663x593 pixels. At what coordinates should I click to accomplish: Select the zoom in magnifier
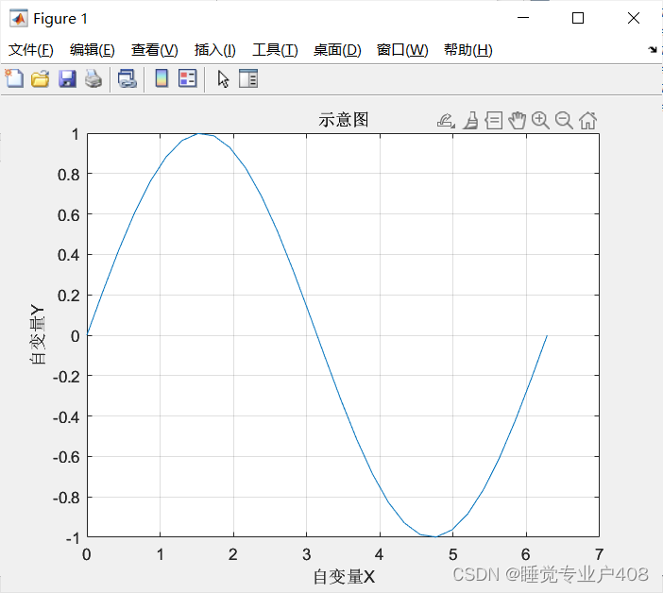(x=540, y=121)
